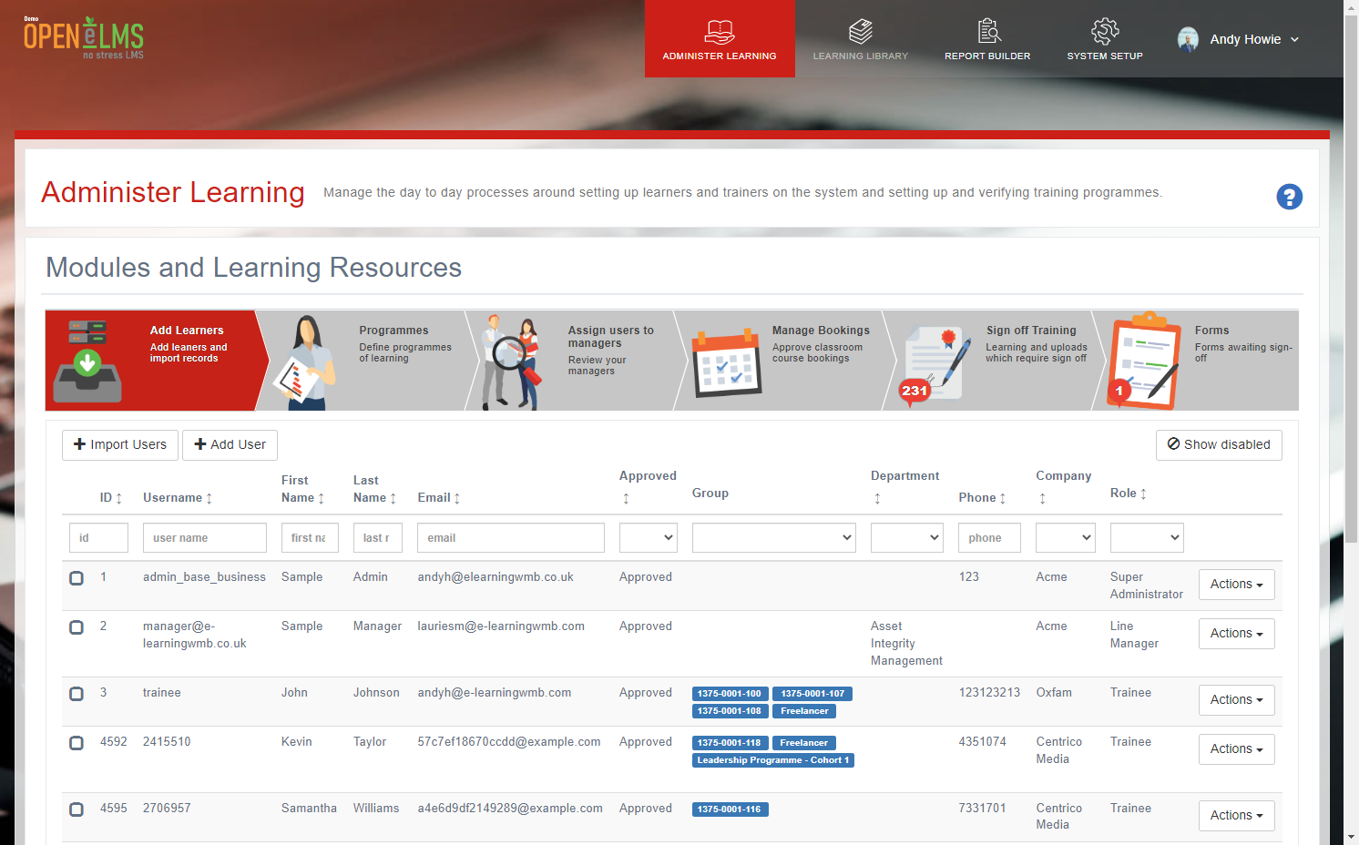Sort by Company column sort arrows
This screenshot has height=845, width=1359.
click(x=1043, y=498)
